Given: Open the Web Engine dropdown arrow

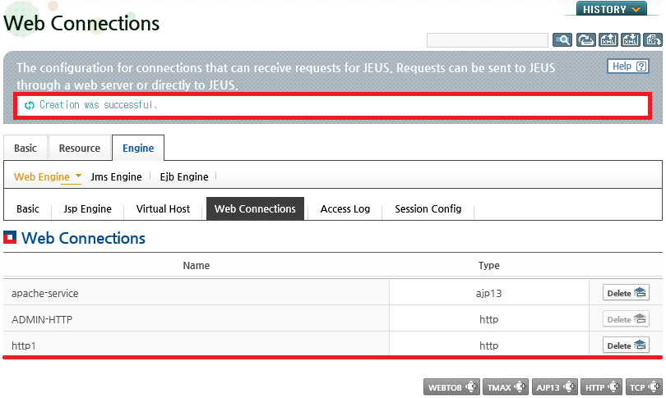Looking at the screenshot, I should coord(78,176).
